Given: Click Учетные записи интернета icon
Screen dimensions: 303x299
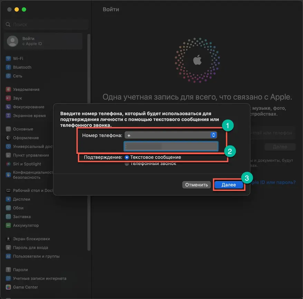Looking at the screenshot, I should [8, 278].
